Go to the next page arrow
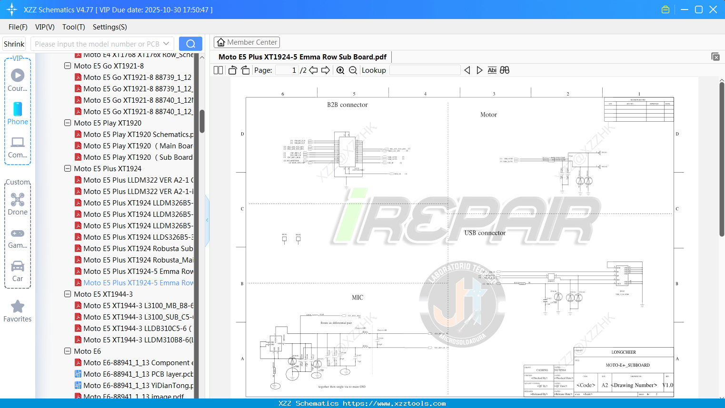Screen dimensions: 725x408 coord(326,70)
